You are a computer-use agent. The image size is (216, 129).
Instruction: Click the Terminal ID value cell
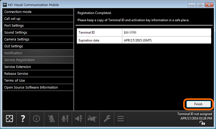coord(167,33)
